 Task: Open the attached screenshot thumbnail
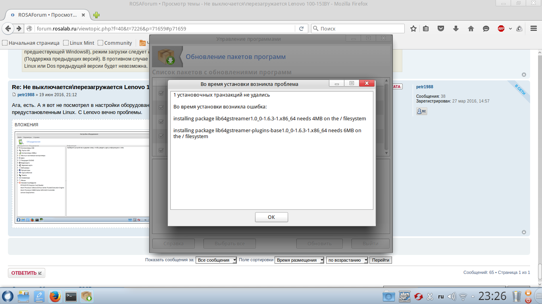click(81, 177)
